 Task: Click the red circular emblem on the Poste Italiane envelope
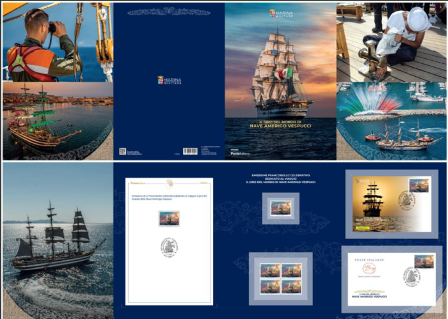coord(369,268)
